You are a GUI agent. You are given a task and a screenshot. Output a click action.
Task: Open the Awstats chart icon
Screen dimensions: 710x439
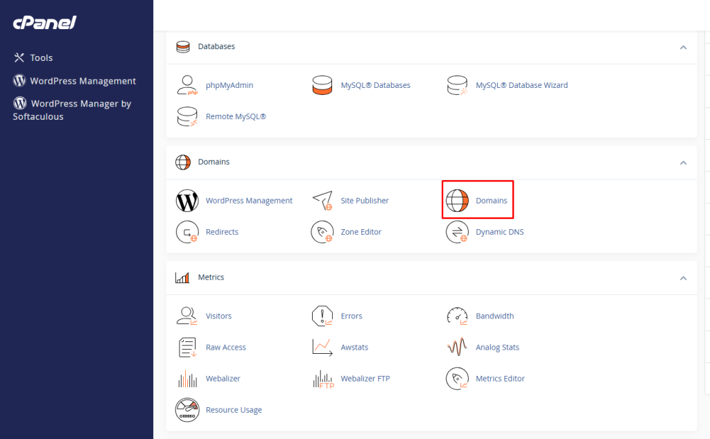322,347
